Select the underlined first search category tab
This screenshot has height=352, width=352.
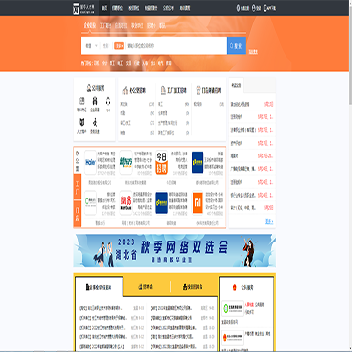pos(90,26)
